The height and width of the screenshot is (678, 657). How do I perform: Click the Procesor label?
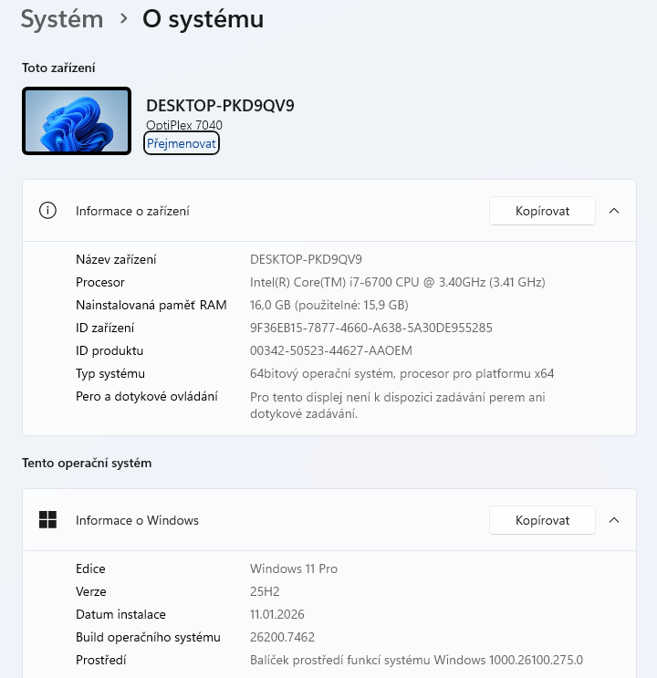(99, 282)
